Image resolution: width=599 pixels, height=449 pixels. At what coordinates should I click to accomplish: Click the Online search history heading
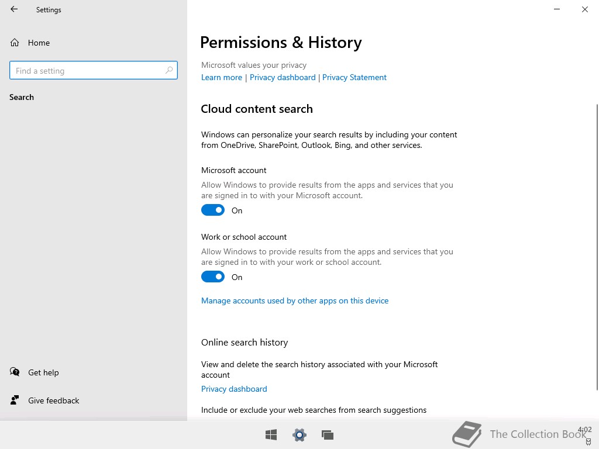tap(245, 343)
